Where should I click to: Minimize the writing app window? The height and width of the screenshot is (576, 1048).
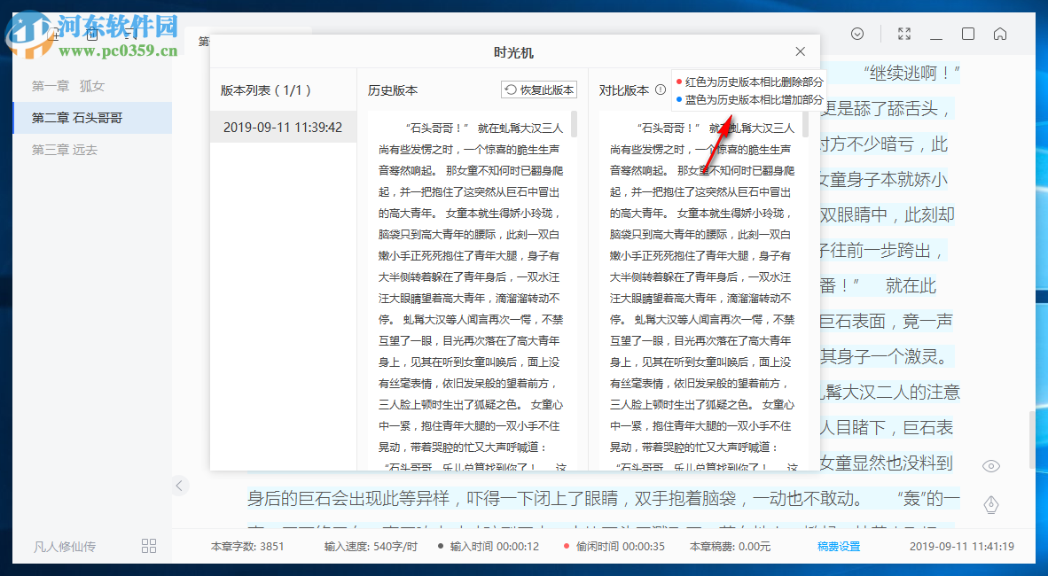(x=935, y=37)
